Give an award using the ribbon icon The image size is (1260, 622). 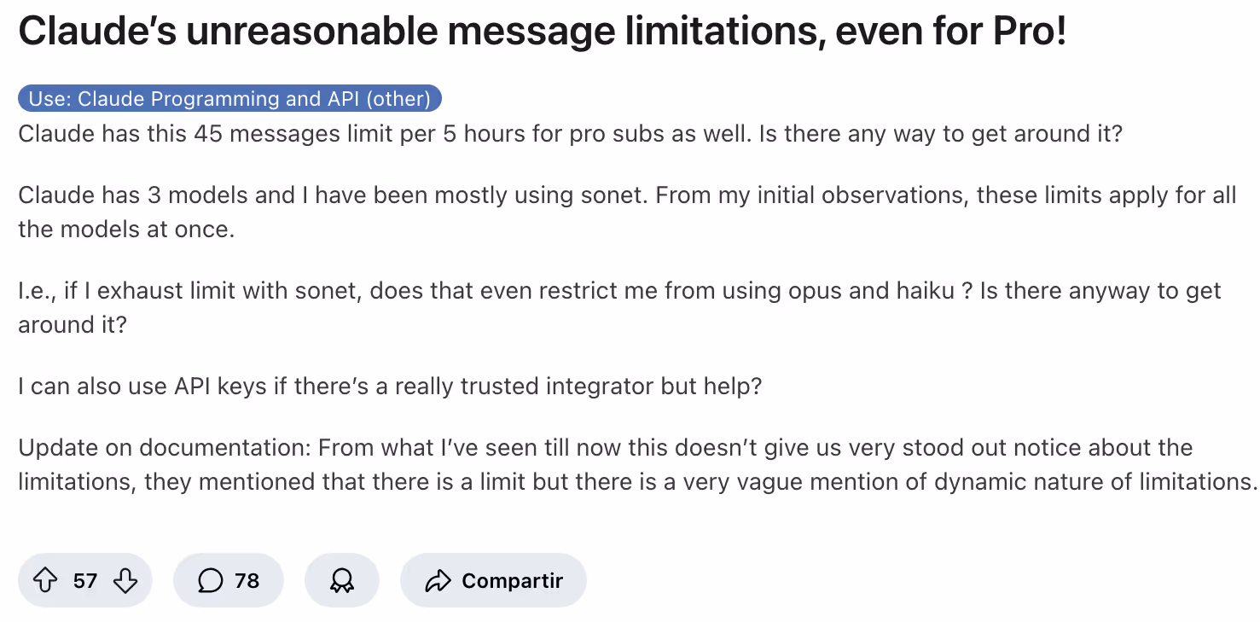point(342,581)
